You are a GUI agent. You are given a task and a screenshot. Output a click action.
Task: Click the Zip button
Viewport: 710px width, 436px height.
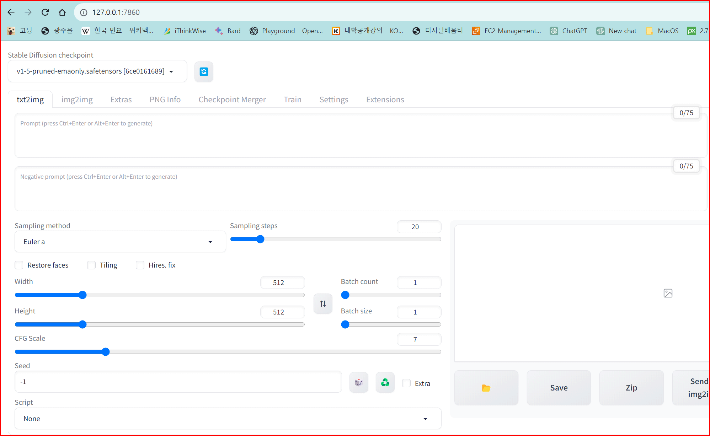coord(631,388)
